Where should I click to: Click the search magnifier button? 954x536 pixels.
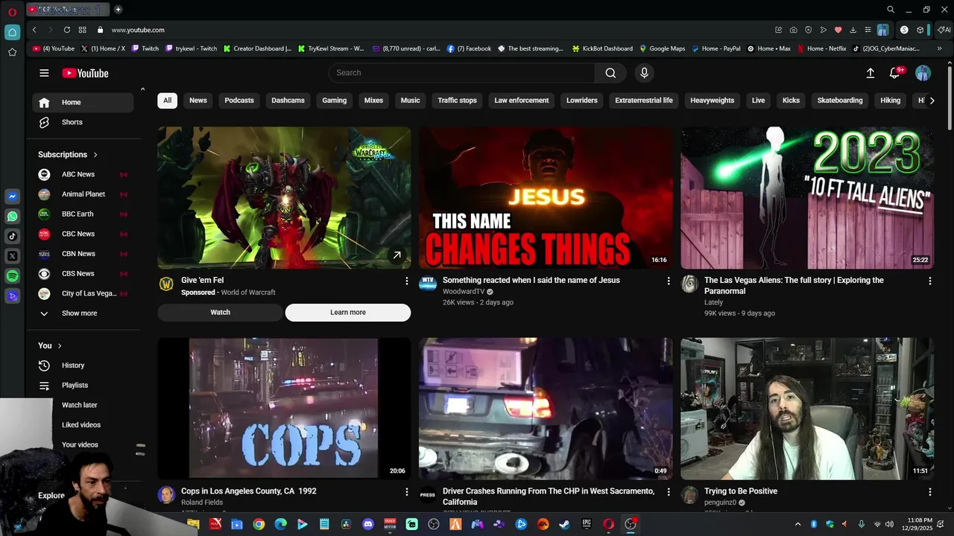[x=610, y=73]
